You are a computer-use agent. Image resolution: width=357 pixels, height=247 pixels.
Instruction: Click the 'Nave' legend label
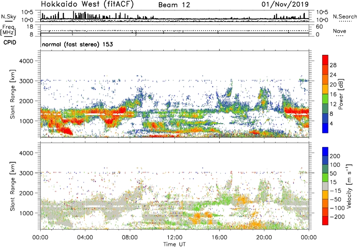pyautogui.click(x=340, y=31)
